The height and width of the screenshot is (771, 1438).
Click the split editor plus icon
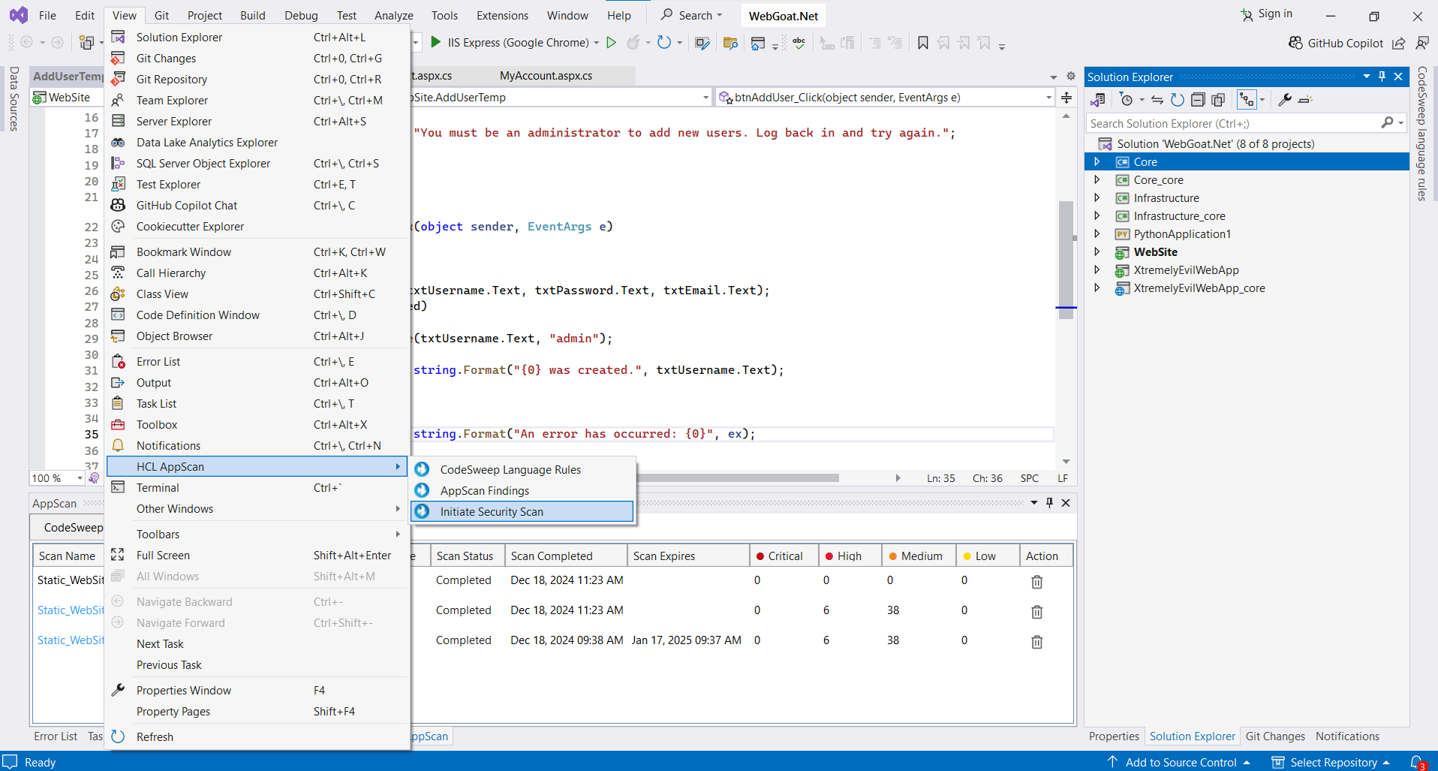point(1066,98)
